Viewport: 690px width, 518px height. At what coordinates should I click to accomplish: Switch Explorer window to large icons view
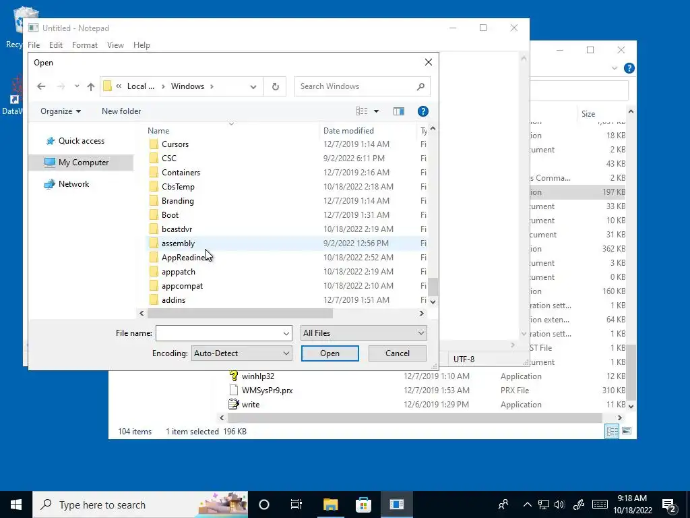tap(627, 431)
